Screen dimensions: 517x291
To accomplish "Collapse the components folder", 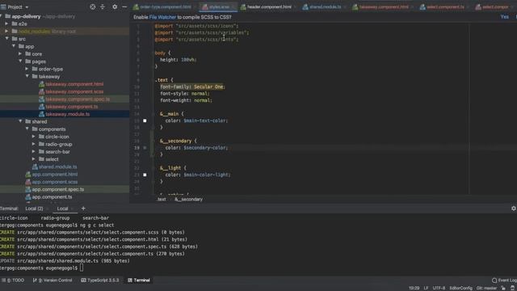I will point(27,129).
